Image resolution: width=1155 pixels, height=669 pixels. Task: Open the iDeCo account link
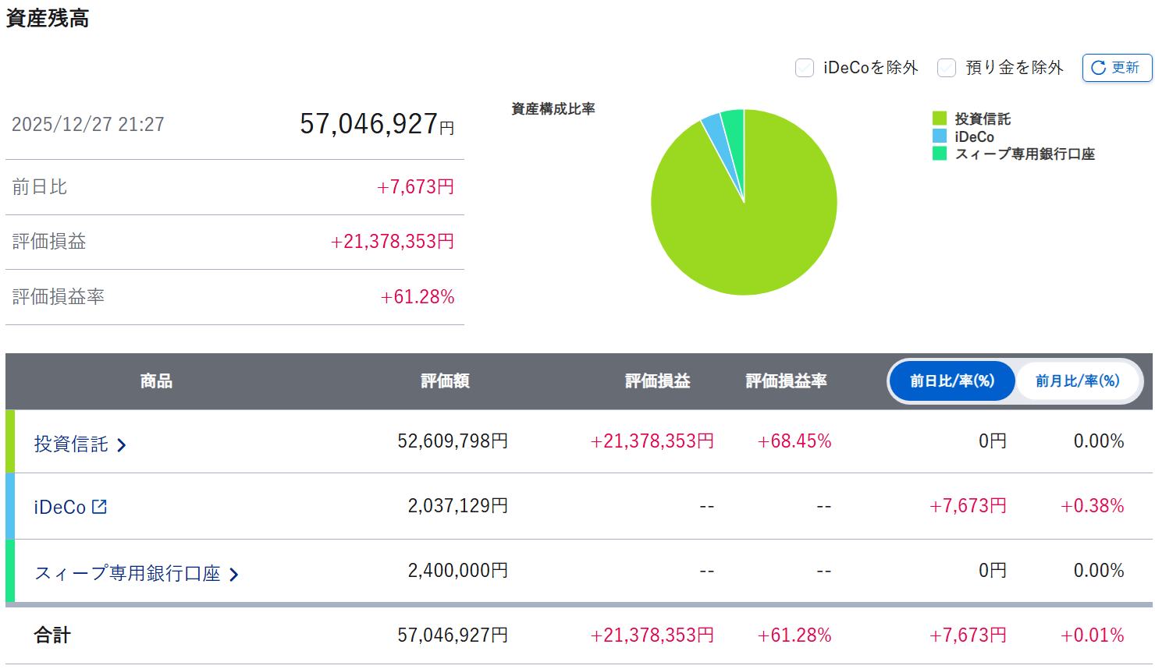(x=60, y=507)
